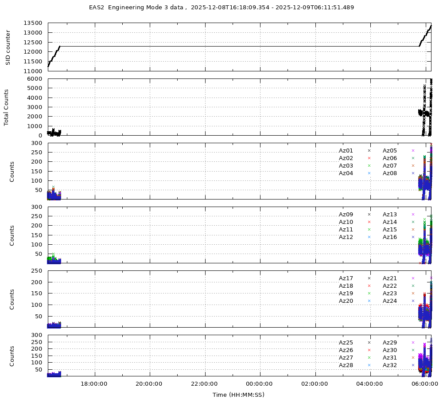Click the orange Az31 marker swatch
Viewport: 443px width, 399px height.
click(413, 358)
